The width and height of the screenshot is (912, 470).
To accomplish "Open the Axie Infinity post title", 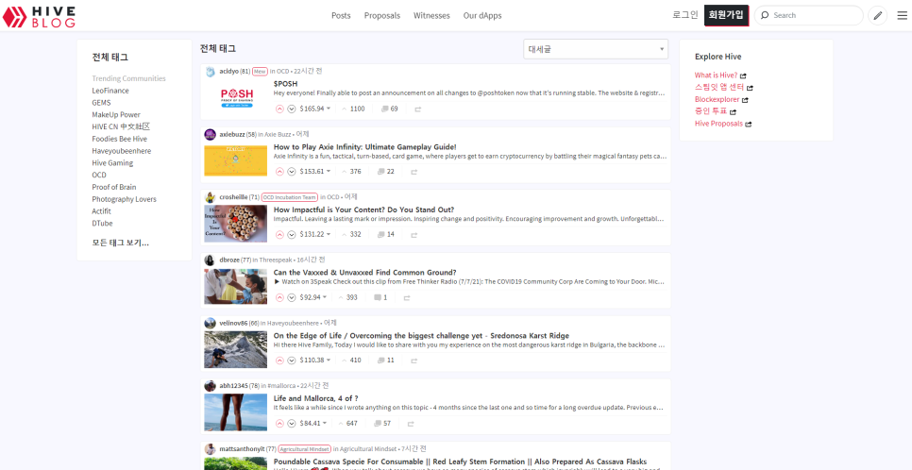I will [x=365, y=147].
